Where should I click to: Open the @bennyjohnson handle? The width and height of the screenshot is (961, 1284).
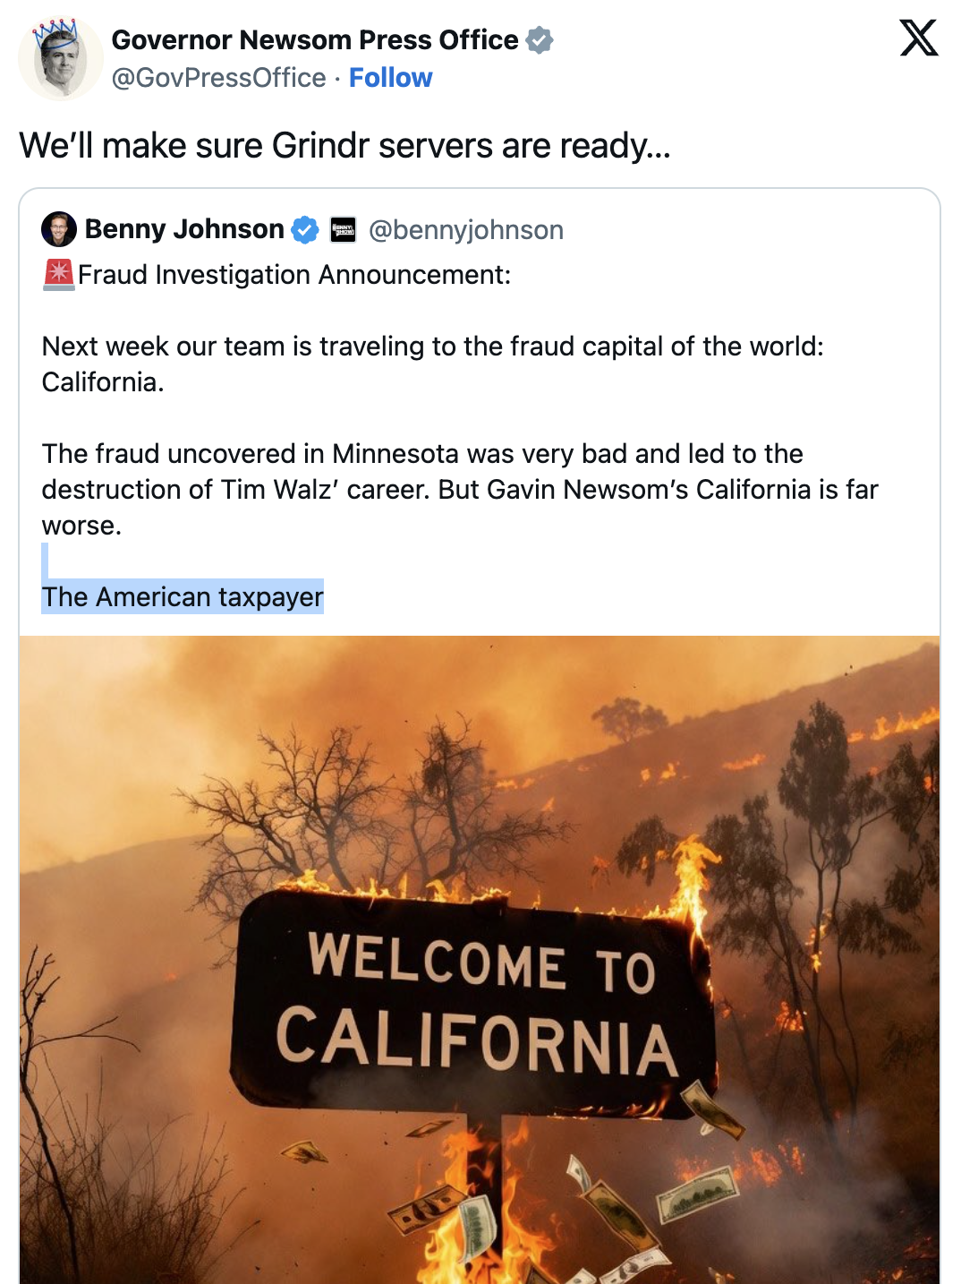pyautogui.click(x=466, y=230)
